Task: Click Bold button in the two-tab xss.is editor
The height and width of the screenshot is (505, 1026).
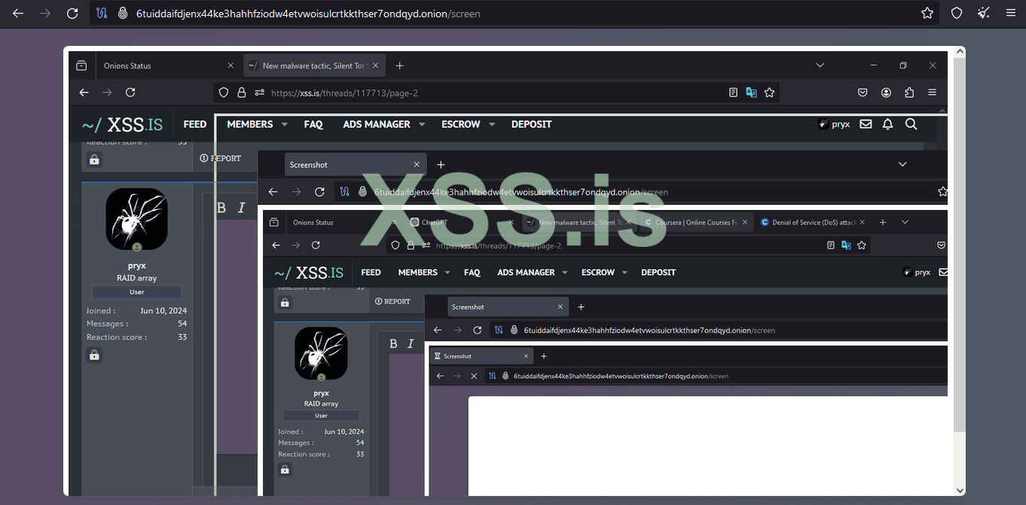Action: pos(221,208)
